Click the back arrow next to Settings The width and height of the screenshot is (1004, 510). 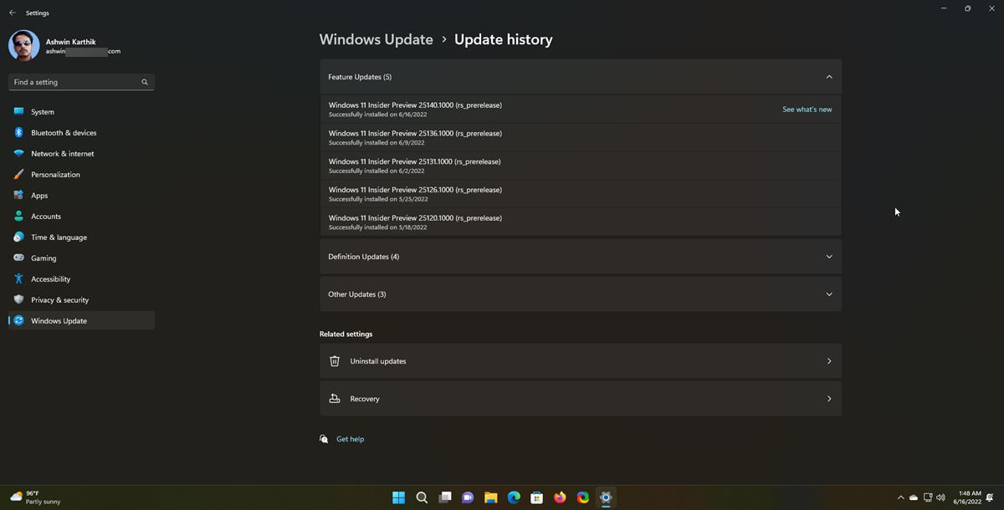[x=11, y=12]
